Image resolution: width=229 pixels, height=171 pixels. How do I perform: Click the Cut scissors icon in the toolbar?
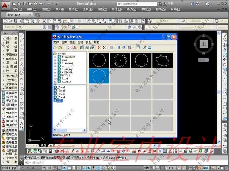(x=44, y=21)
